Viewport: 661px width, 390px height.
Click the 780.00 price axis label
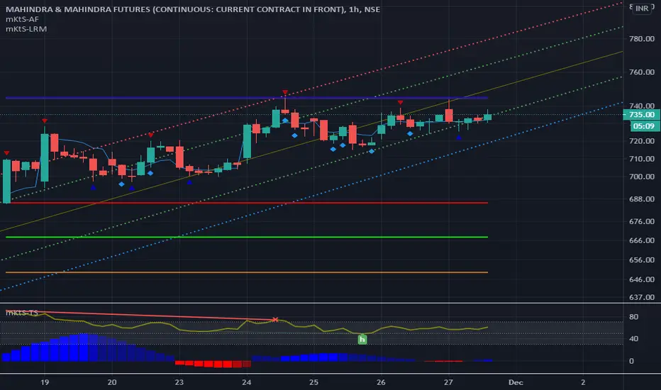click(642, 39)
